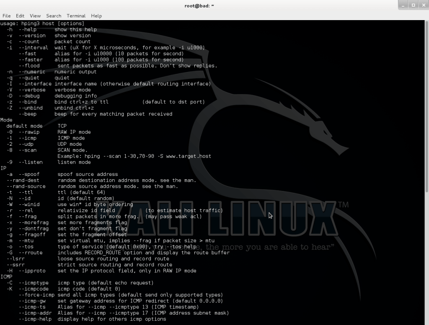Click the '--winid' option text
The height and width of the screenshot is (325, 429).
coord(29,204)
